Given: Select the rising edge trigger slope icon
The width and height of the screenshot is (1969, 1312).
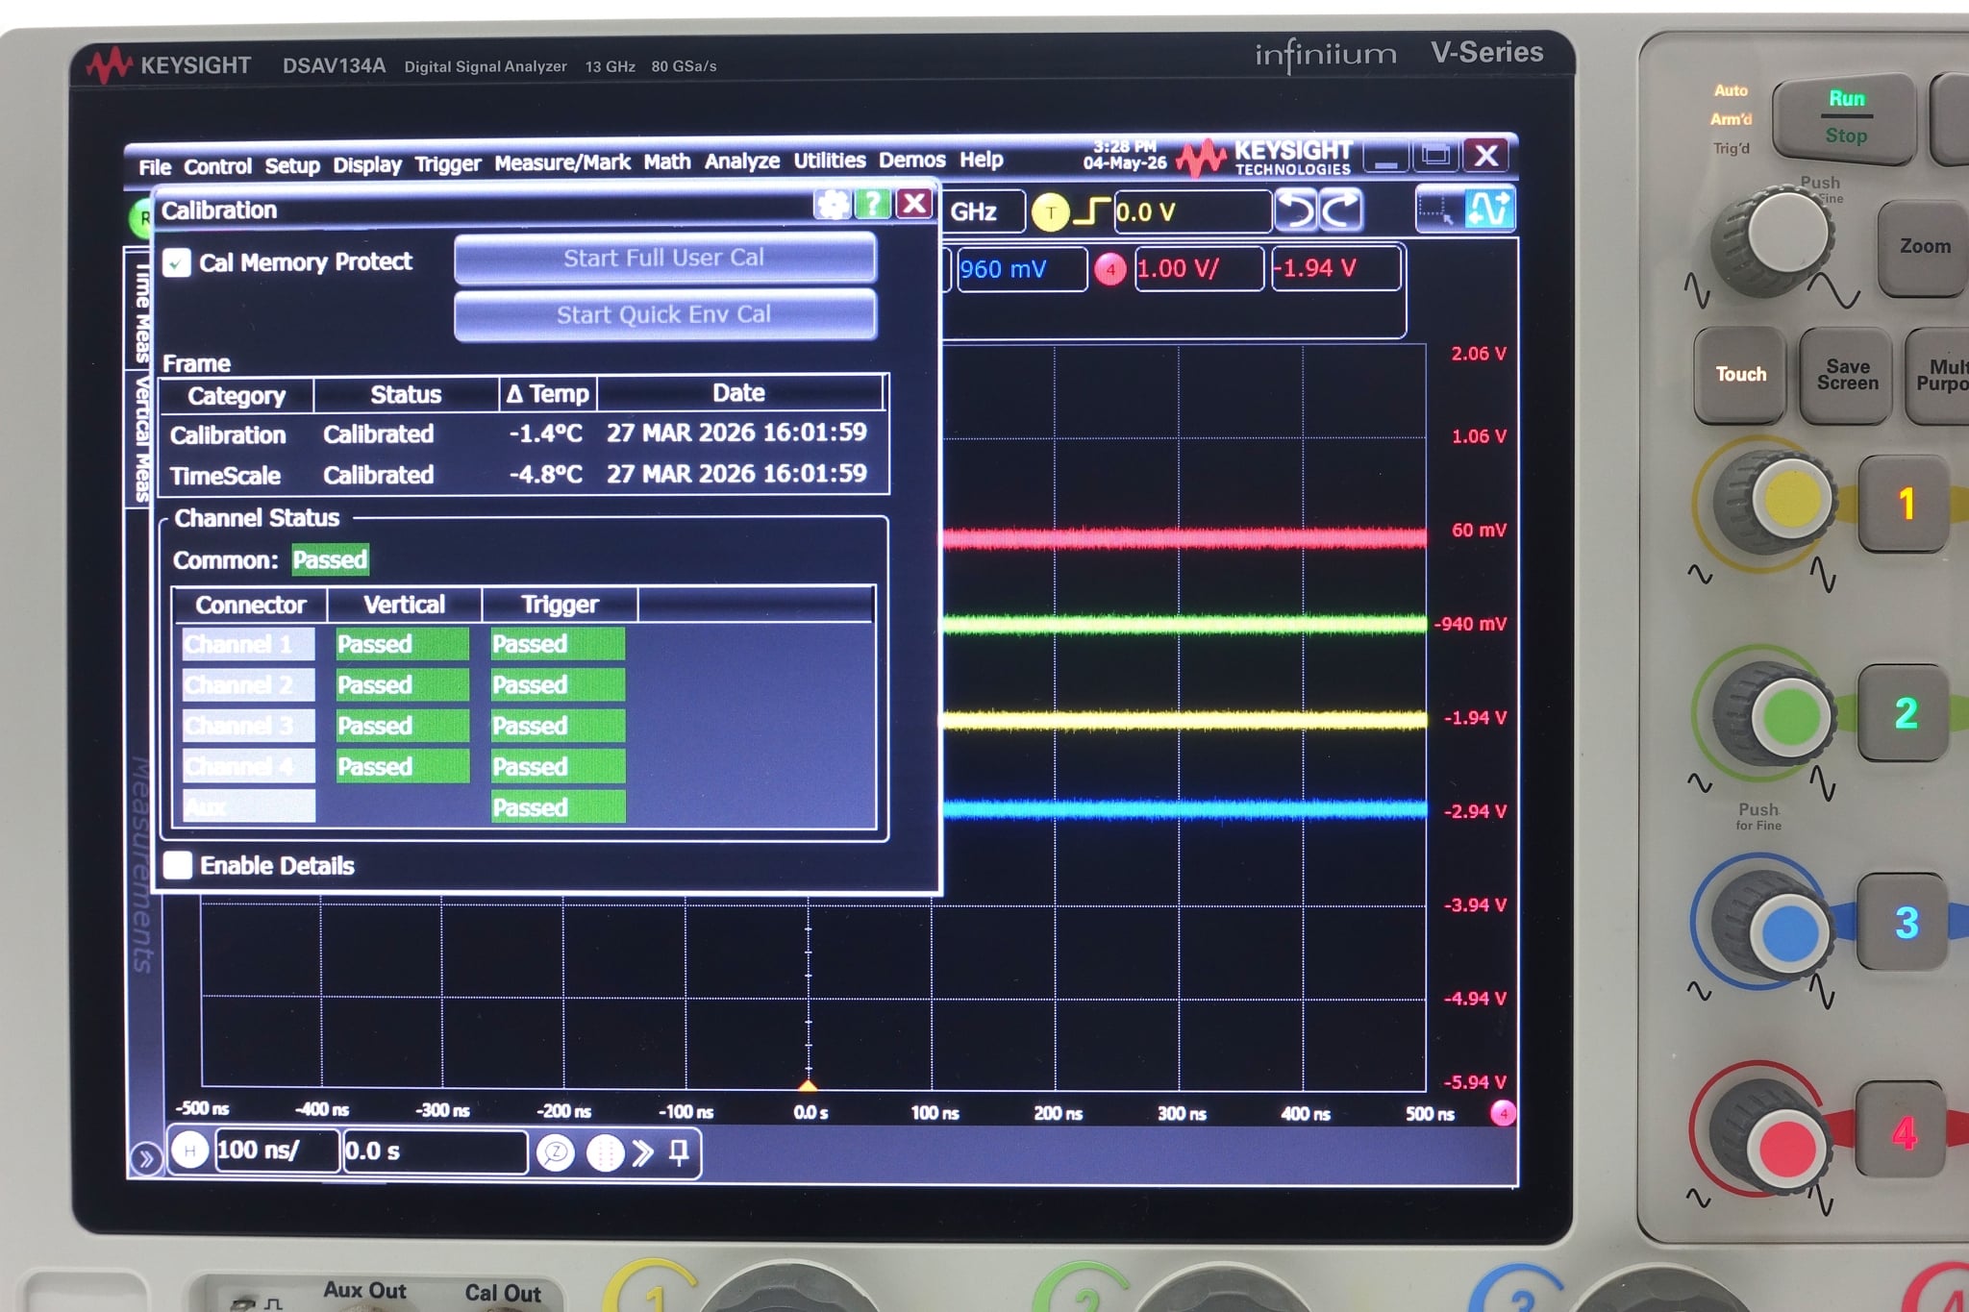Looking at the screenshot, I should pos(1090,211).
